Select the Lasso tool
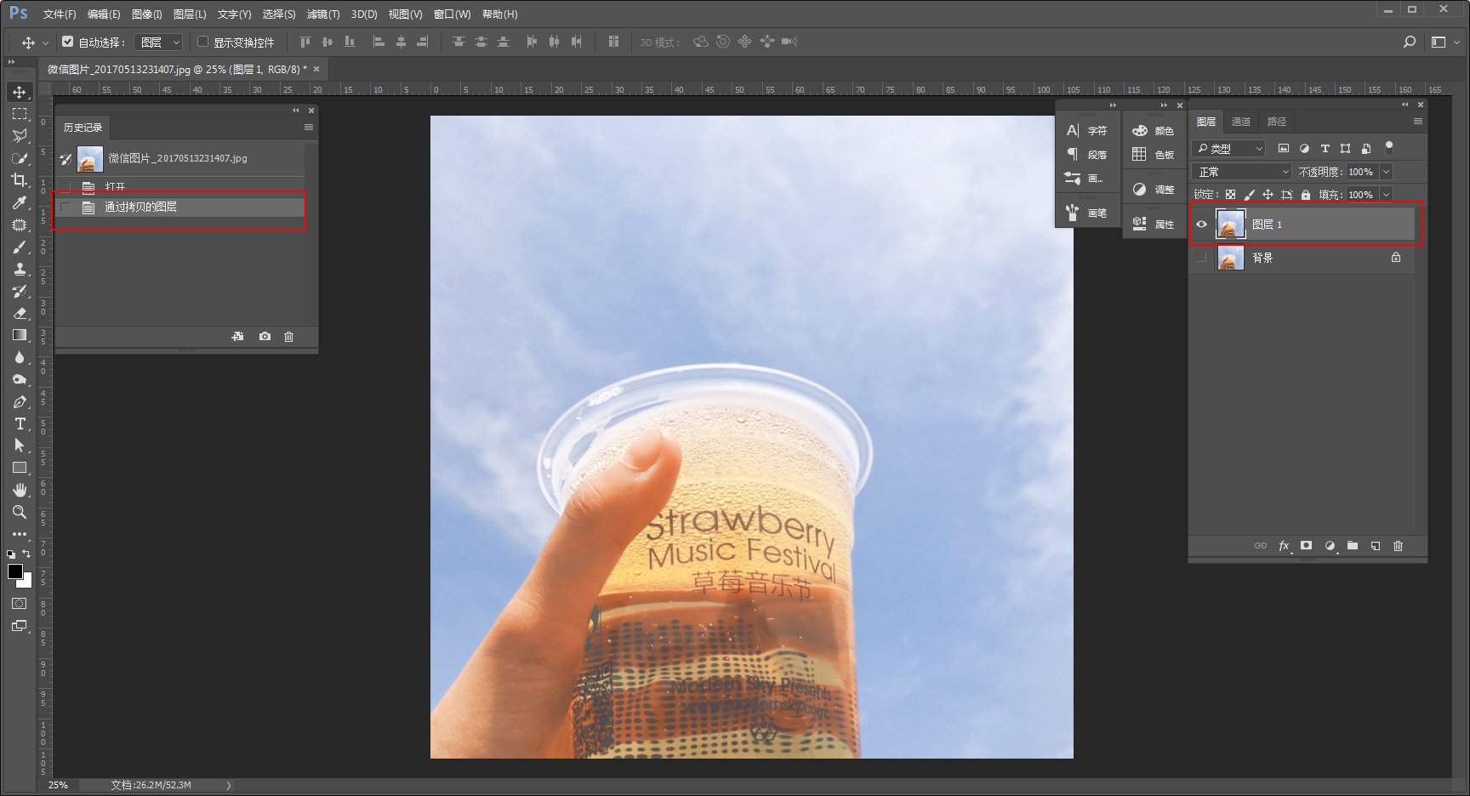 pos(20,136)
